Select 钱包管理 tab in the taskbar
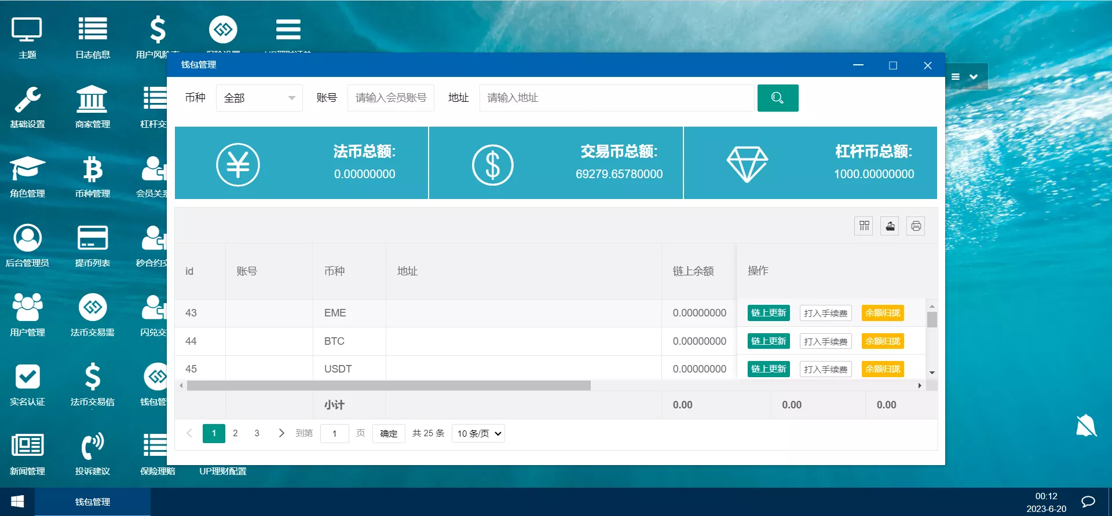 click(93, 502)
